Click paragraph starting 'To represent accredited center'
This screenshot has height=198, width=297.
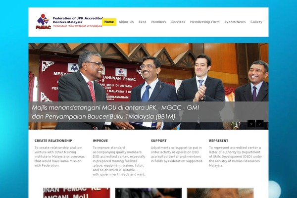pos(236,156)
